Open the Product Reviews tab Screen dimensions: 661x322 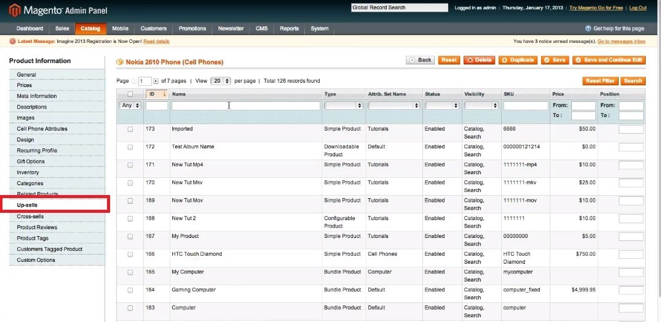point(57,228)
